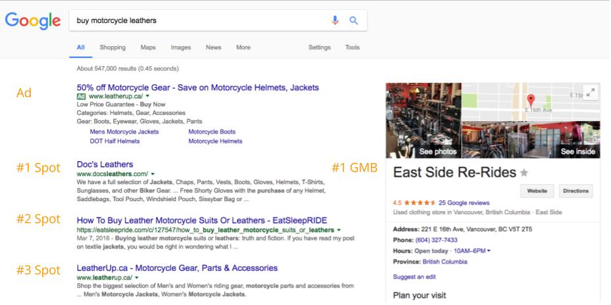Switch to the Images tab
The height and width of the screenshot is (305, 611).
181,47
